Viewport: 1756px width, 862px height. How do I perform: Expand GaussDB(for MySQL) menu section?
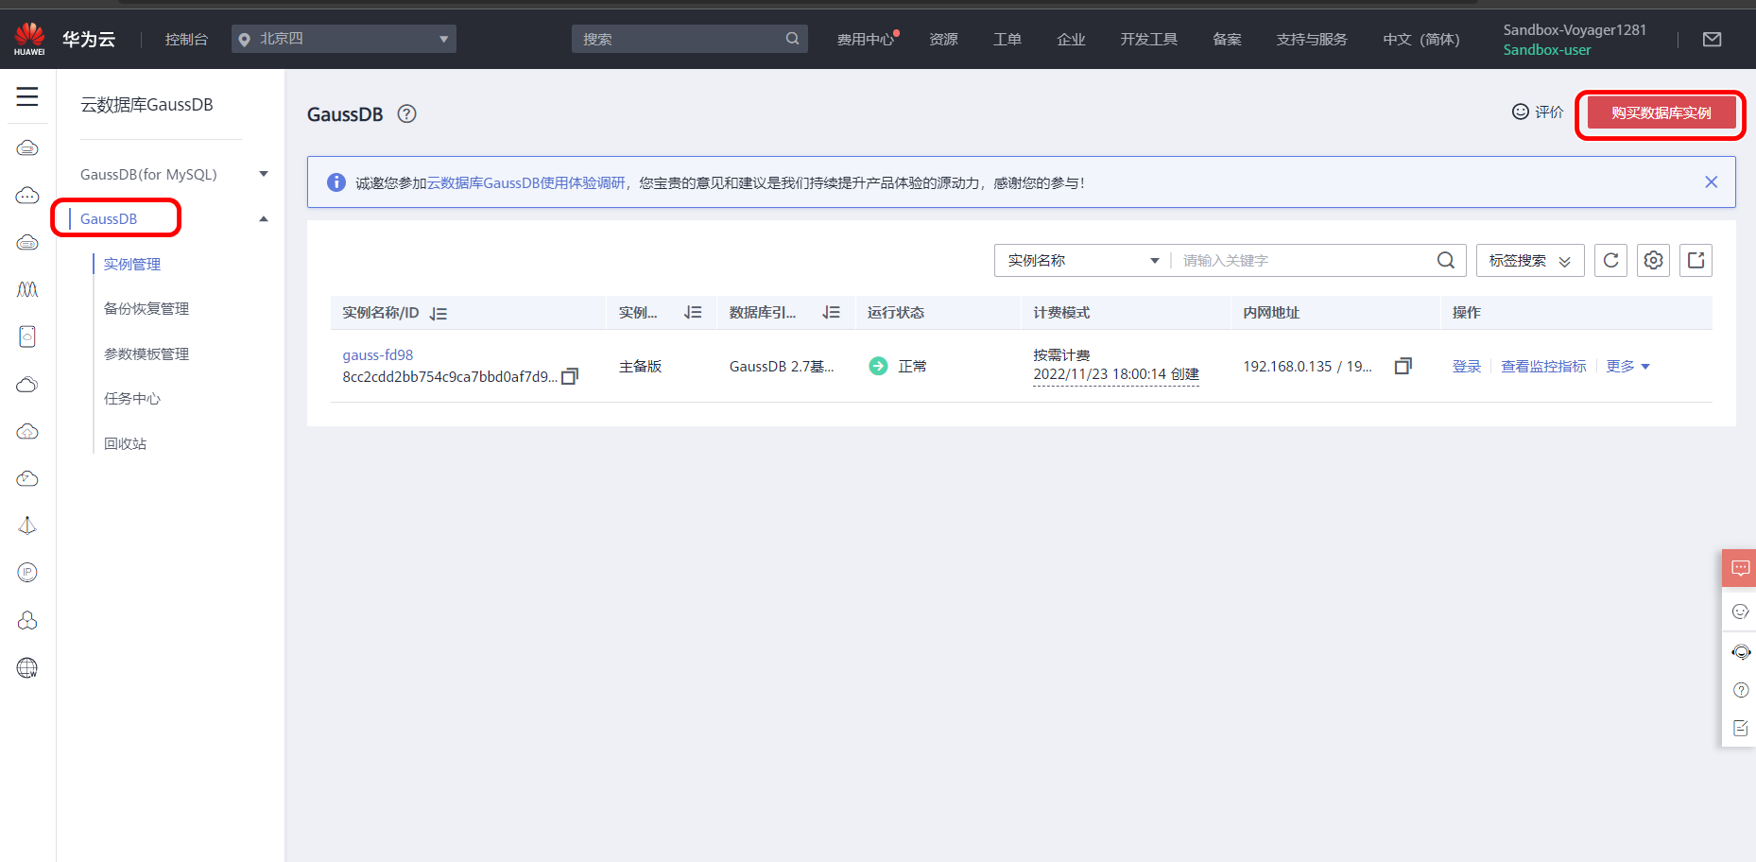click(264, 174)
